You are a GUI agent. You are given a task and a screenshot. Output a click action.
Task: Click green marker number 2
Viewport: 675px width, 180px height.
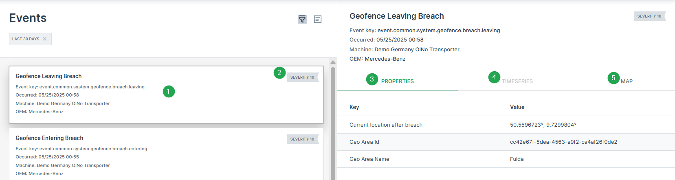coord(279,73)
